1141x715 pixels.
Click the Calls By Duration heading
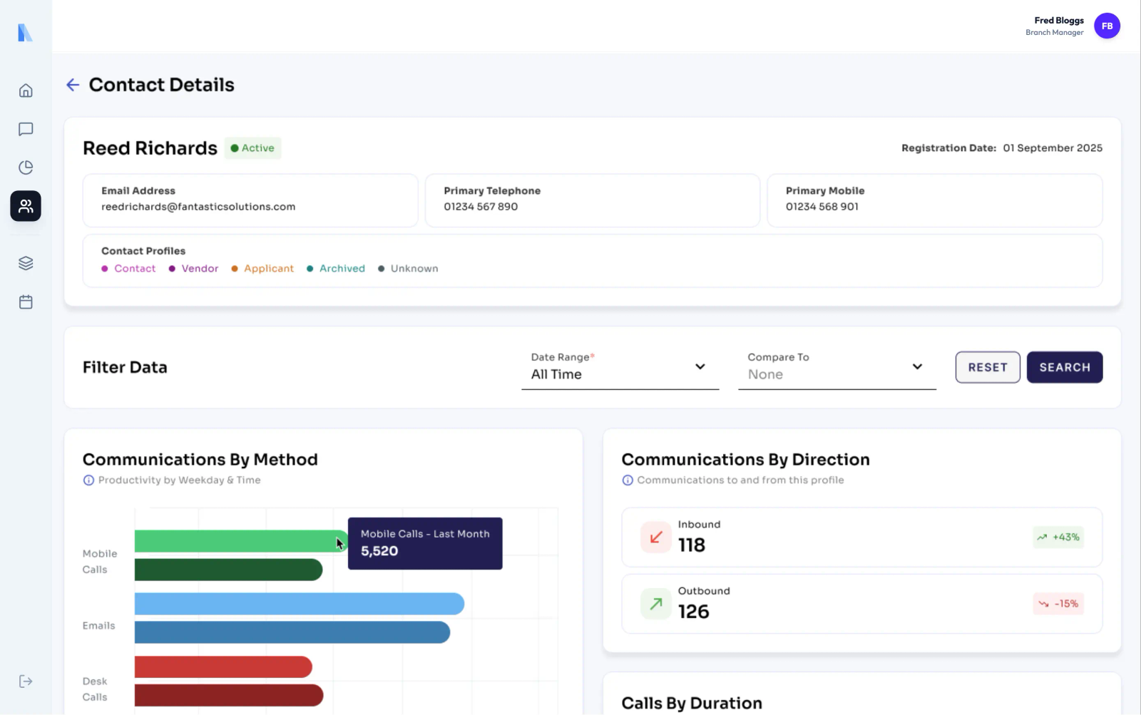[x=692, y=704]
